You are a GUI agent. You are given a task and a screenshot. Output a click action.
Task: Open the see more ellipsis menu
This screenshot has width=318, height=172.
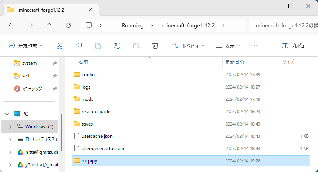[x=254, y=46]
